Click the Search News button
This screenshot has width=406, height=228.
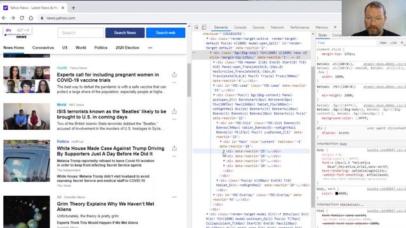(125, 33)
